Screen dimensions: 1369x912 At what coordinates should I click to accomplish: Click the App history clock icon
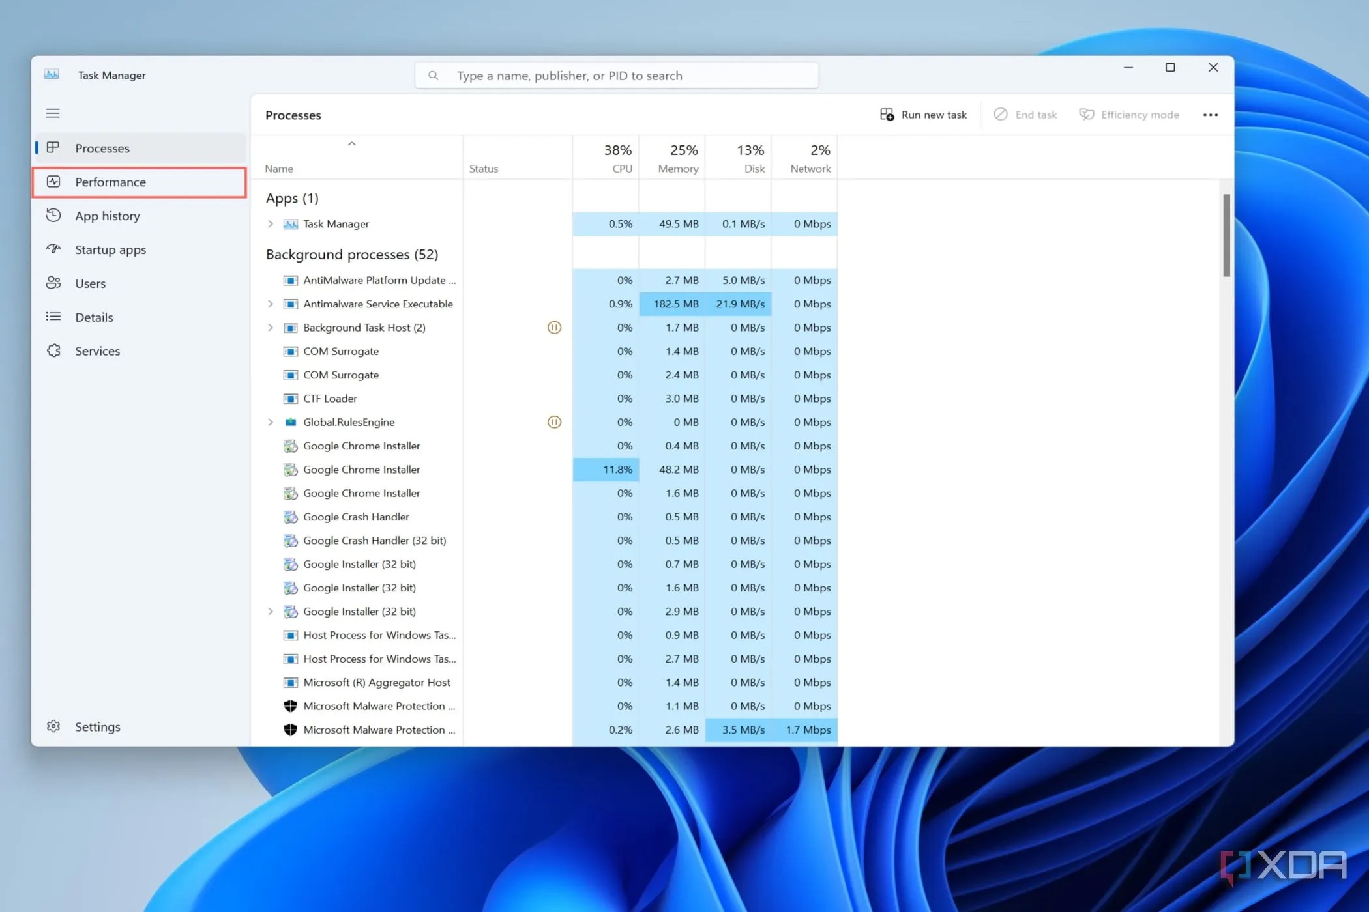click(53, 216)
